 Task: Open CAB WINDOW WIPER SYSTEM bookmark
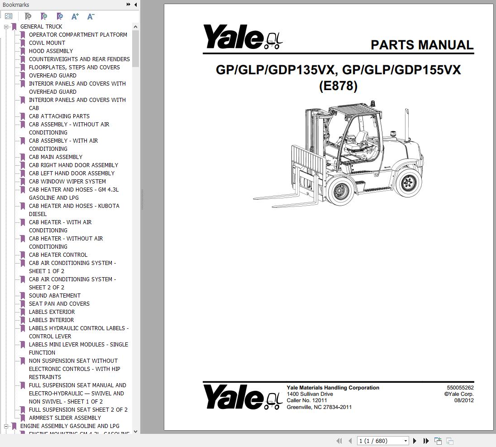pos(67,182)
